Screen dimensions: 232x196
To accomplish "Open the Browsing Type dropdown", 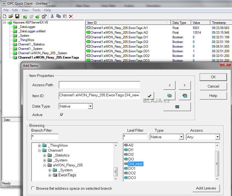I will coord(181,137).
